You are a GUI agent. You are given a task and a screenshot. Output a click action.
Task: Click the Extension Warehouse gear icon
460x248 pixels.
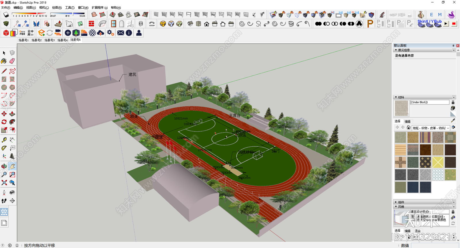click(x=110, y=33)
